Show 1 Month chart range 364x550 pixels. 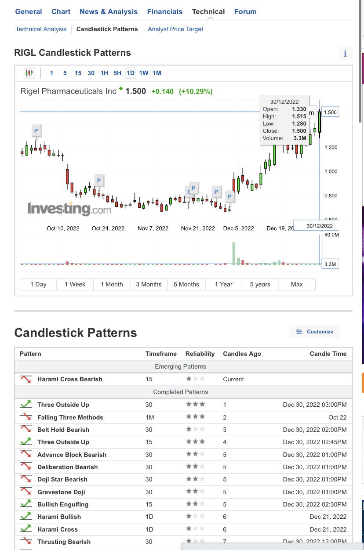tap(112, 284)
